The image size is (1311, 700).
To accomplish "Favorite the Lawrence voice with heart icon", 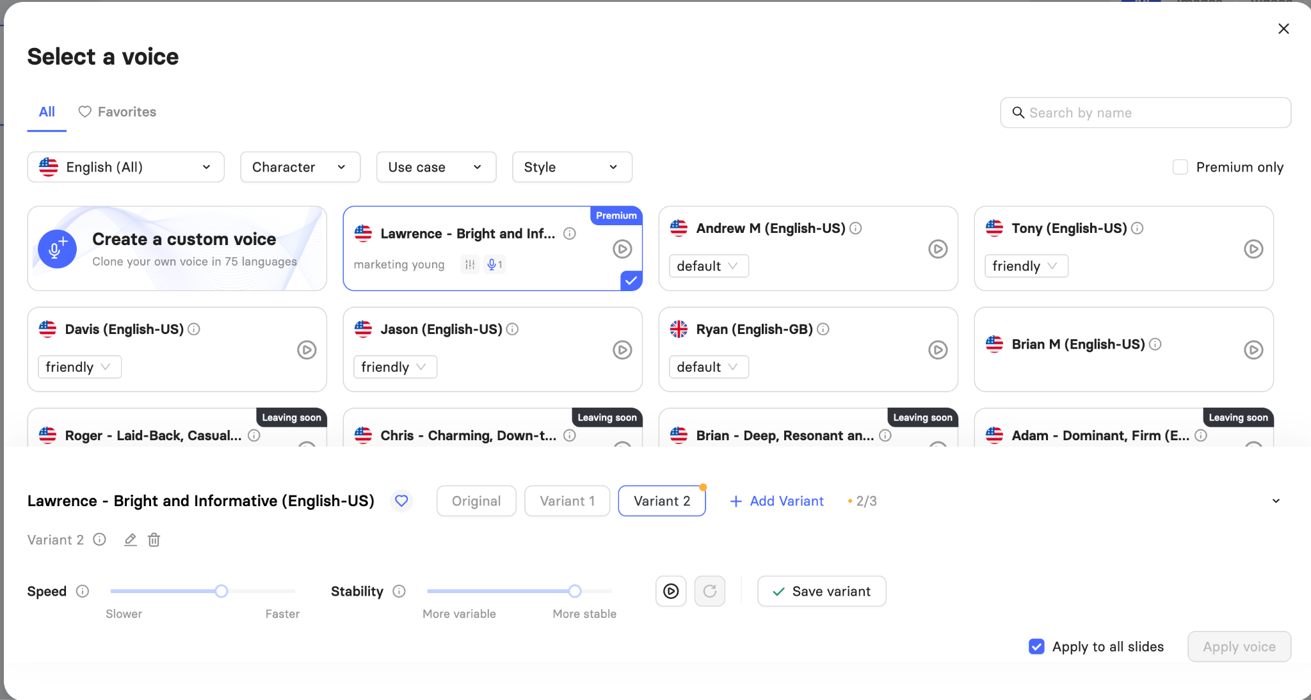I will tap(401, 501).
